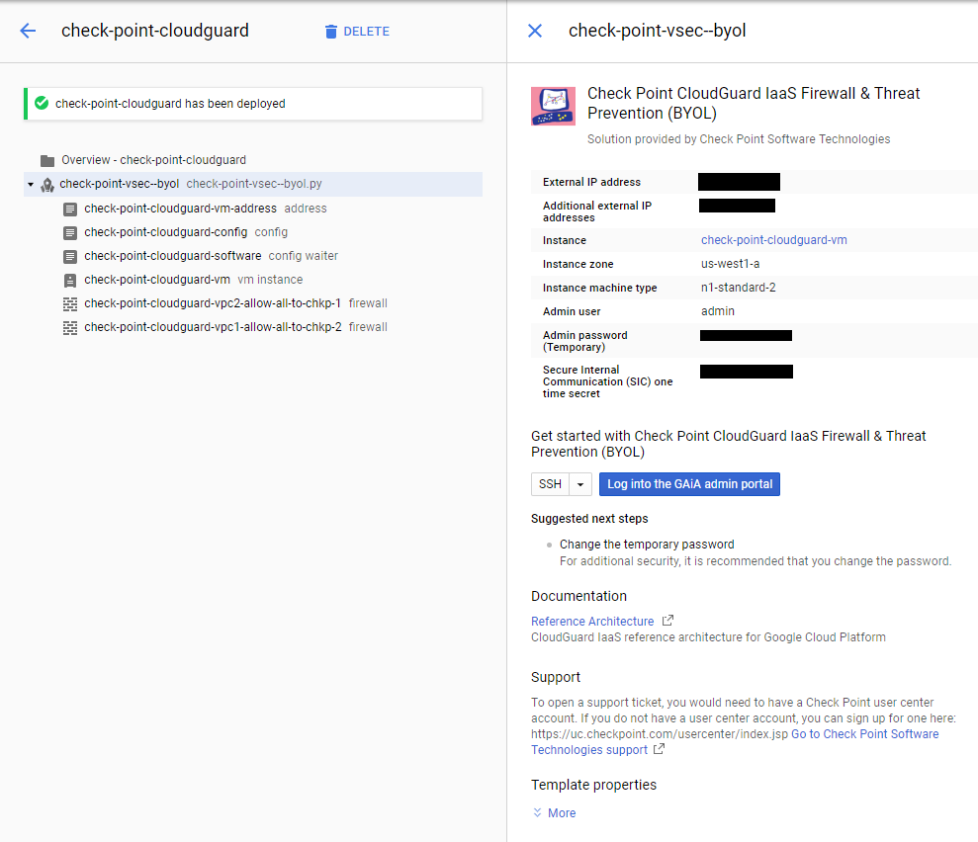The image size is (978, 842).
Task: Click the Documentation section heading
Action: (578, 596)
